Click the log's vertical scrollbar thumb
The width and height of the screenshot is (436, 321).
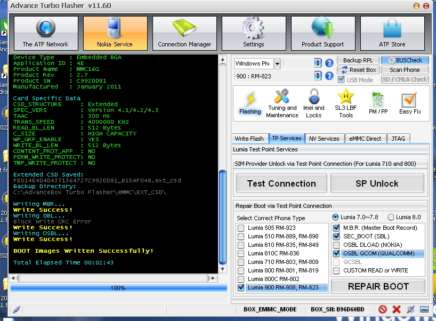[x=222, y=217]
